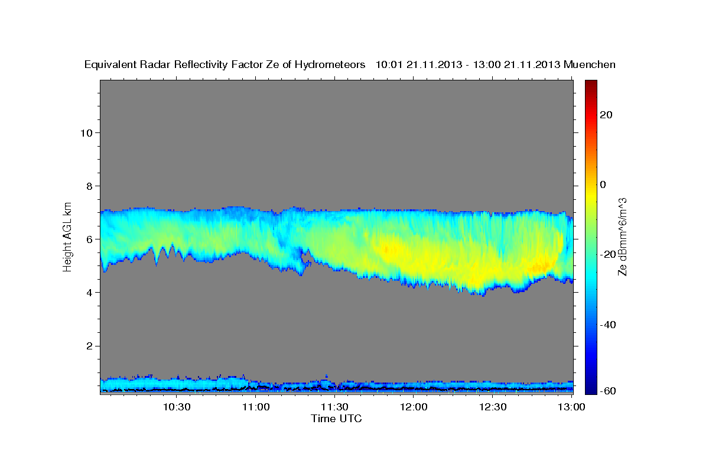Screen dimensions: 709x473
Task: Click the height tick label 4
Action: 89,292
